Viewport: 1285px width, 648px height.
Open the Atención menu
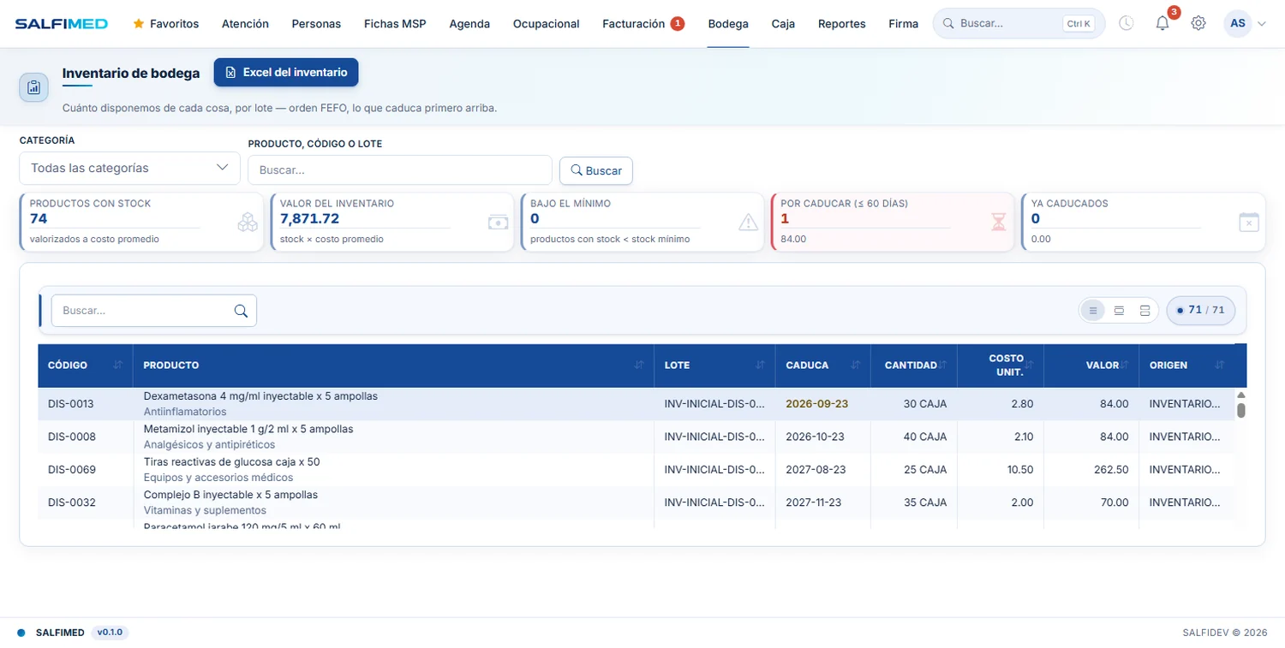(245, 24)
